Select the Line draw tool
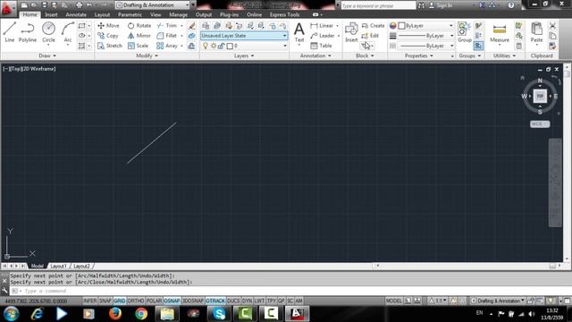 pyautogui.click(x=10, y=32)
